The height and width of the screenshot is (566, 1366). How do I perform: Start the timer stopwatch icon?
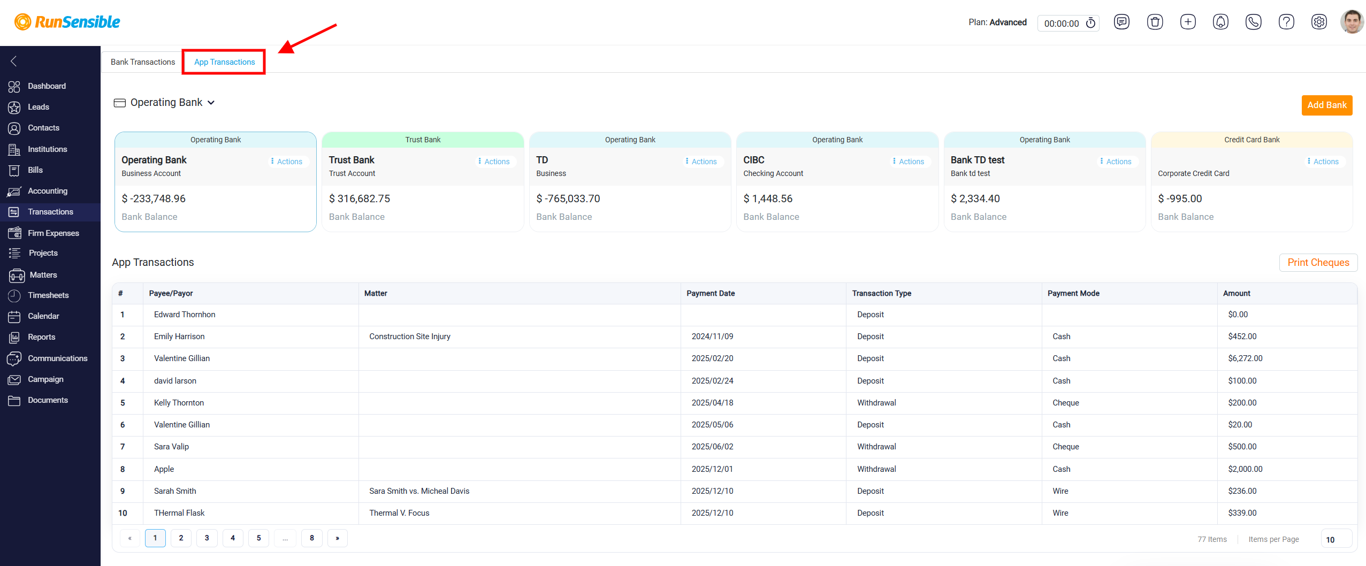[1090, 23]
